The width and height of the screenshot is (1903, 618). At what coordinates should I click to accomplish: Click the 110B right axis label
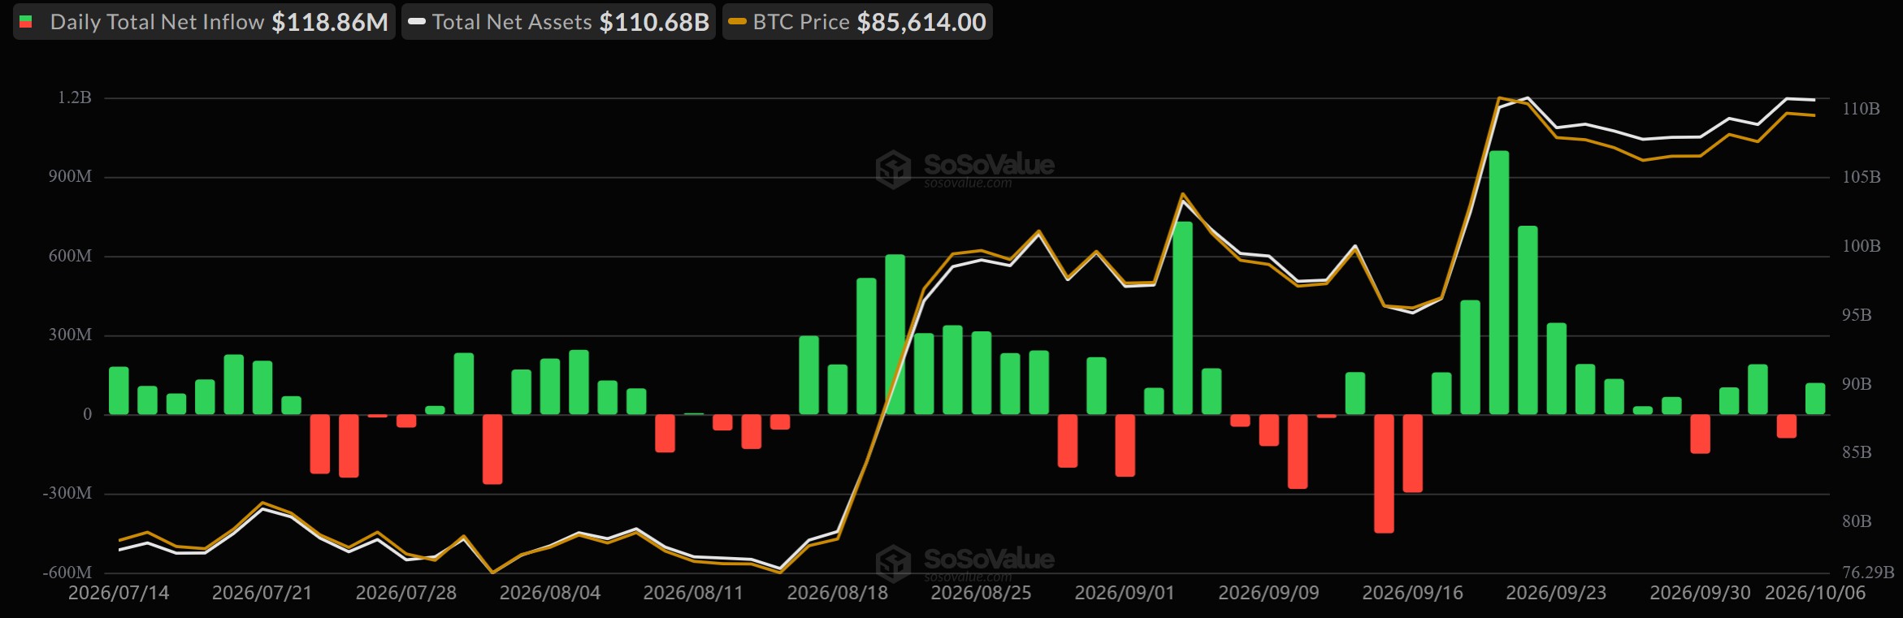1861,109
